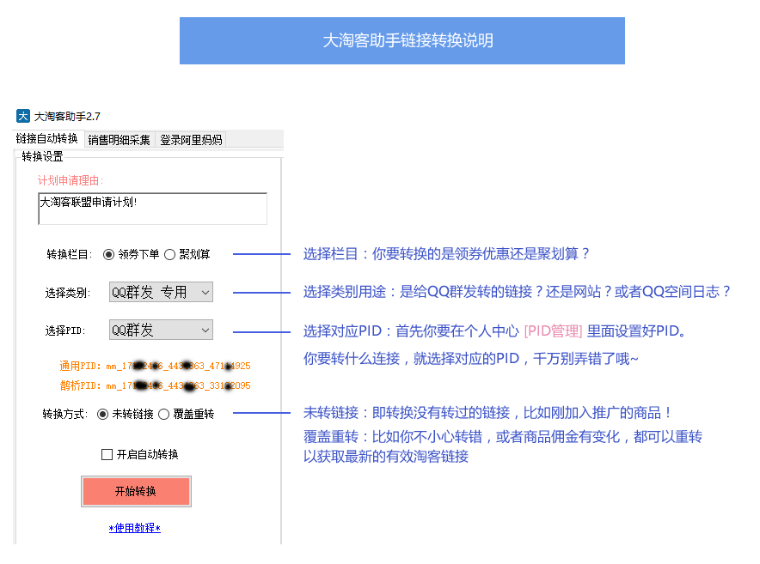Click the 鹊桥PID value text
This screenshot has width=760, height=564.
click(178, 385)
